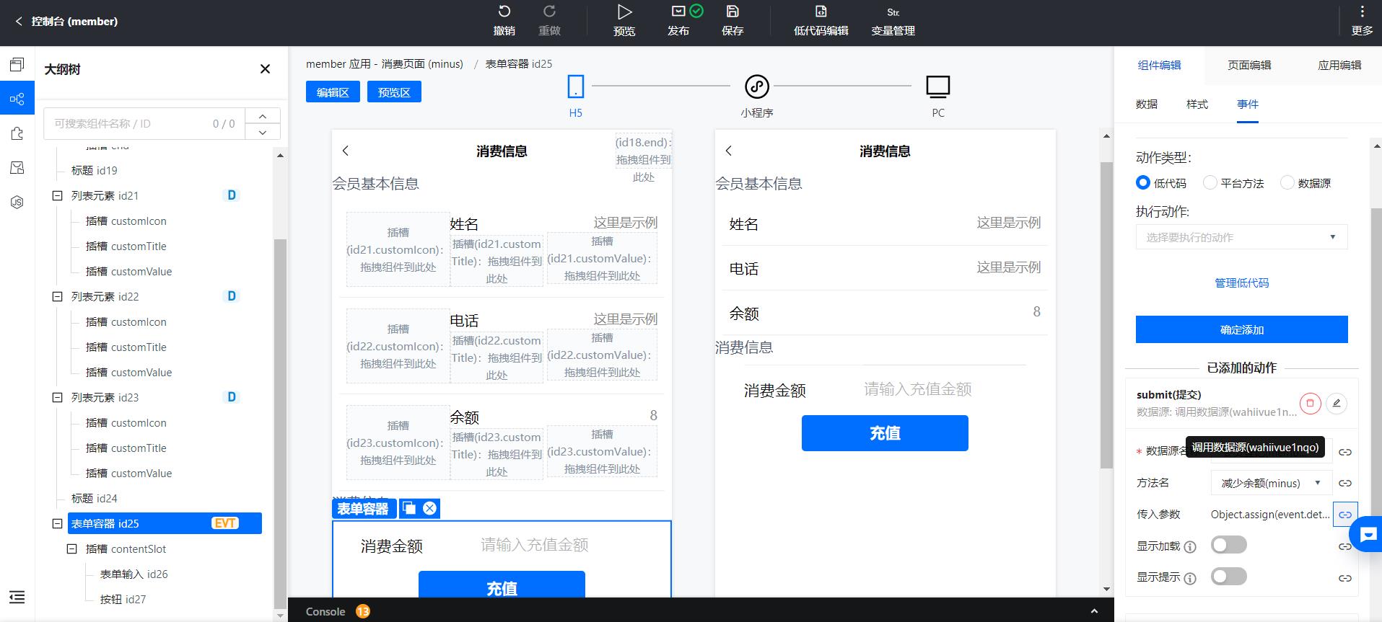Select title id24 in outline tree
The height and width of the screenshot is (622, 1382).
coord(94,499)
